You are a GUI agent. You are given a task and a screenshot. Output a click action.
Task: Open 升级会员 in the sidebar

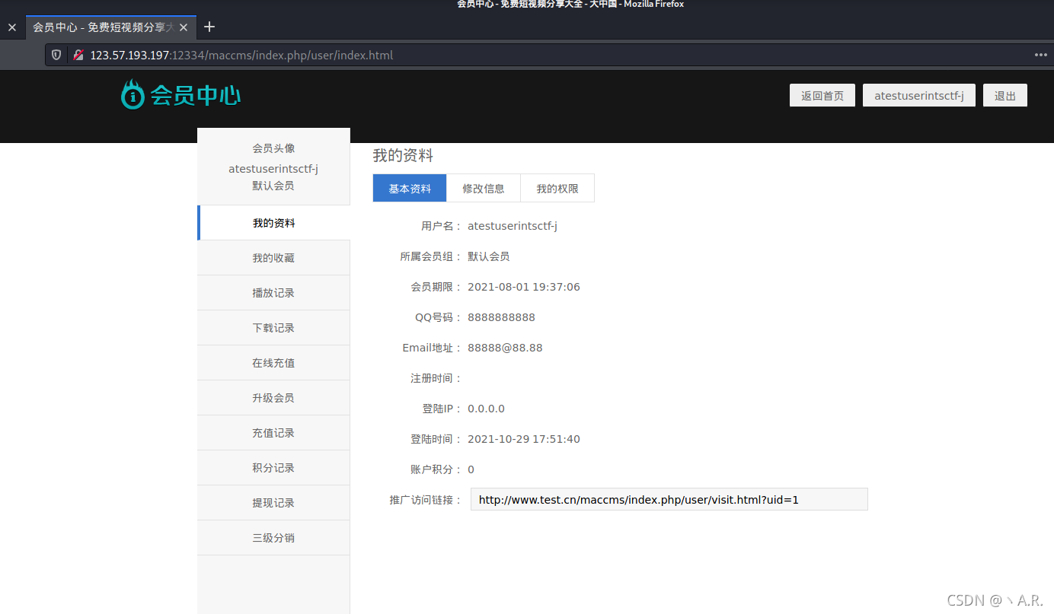[274, 398]
